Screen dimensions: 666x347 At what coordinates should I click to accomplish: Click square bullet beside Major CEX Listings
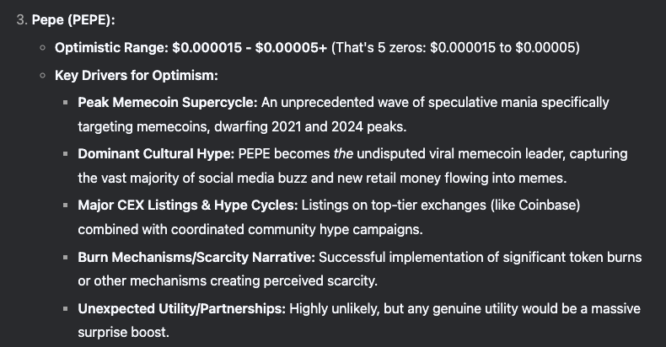click(x=66, y=206)
